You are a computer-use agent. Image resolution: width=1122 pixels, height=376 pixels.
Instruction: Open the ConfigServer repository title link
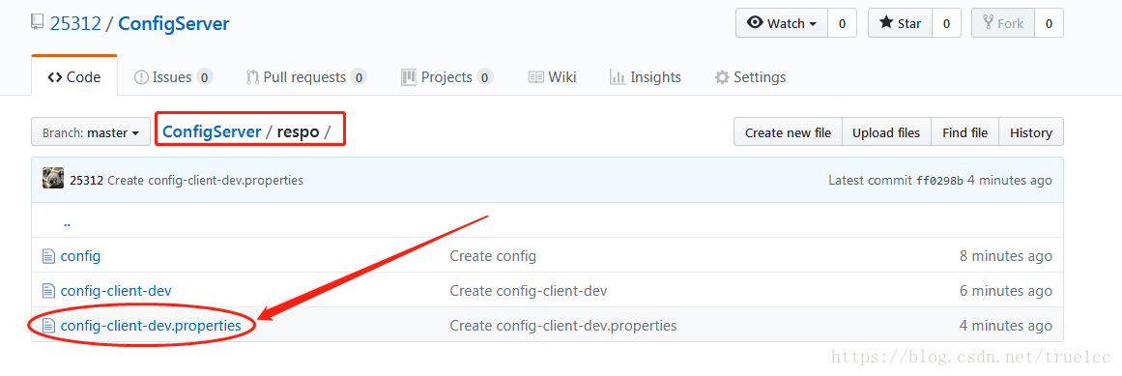click(174, 23)
